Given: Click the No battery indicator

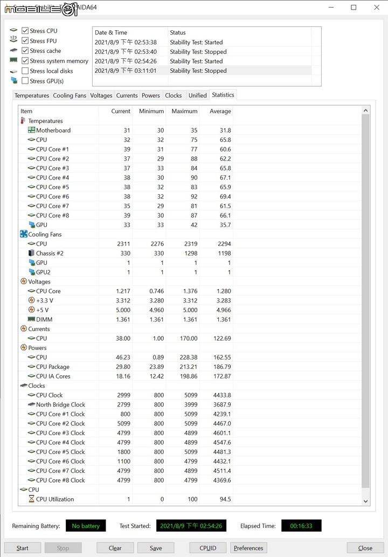Looking at the screenshot, I should (86, 526).
